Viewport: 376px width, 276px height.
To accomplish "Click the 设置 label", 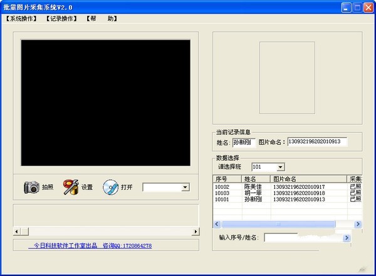I will point(87,187).
